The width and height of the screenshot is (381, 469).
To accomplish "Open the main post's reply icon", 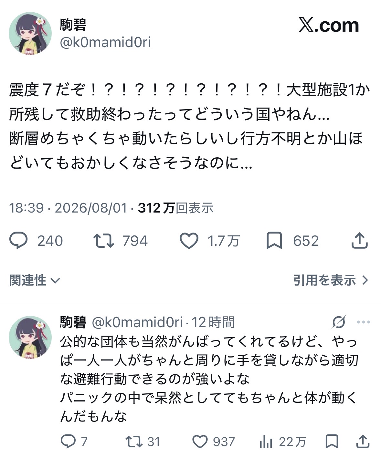I will click(x=18, y=241).
